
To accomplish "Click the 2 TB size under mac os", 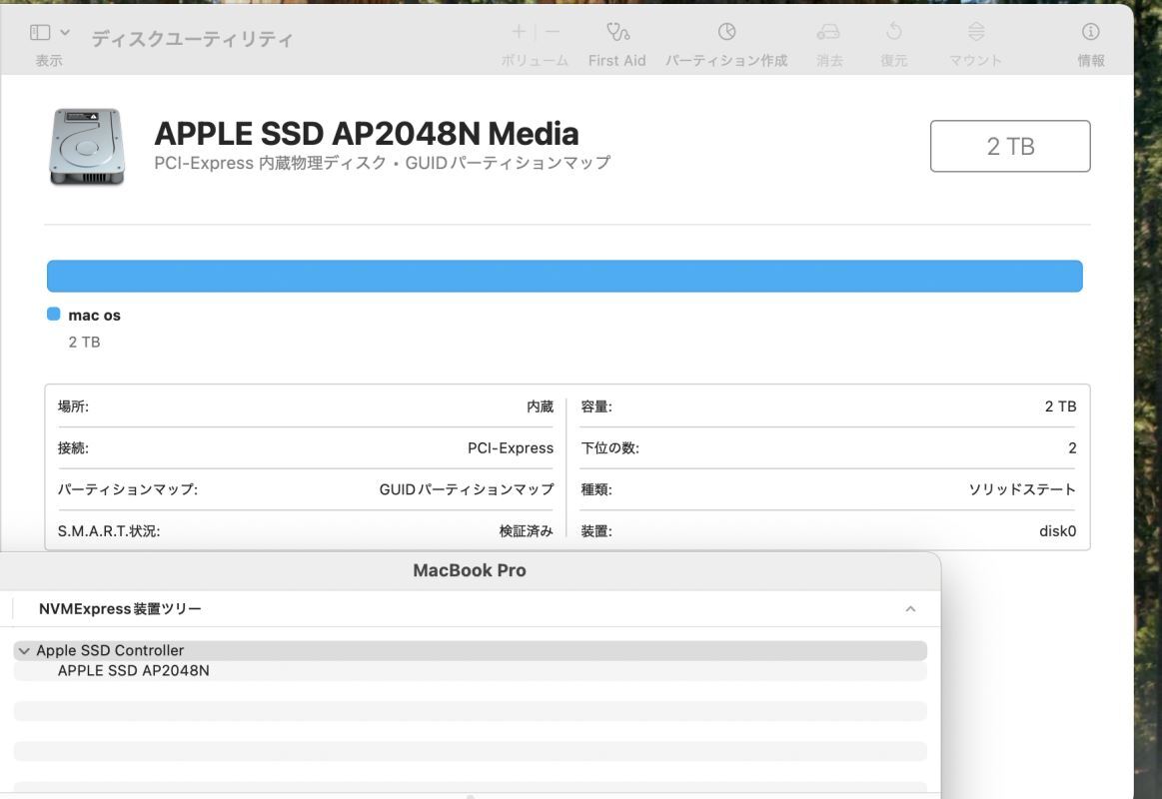I will [x=85, y=343].
